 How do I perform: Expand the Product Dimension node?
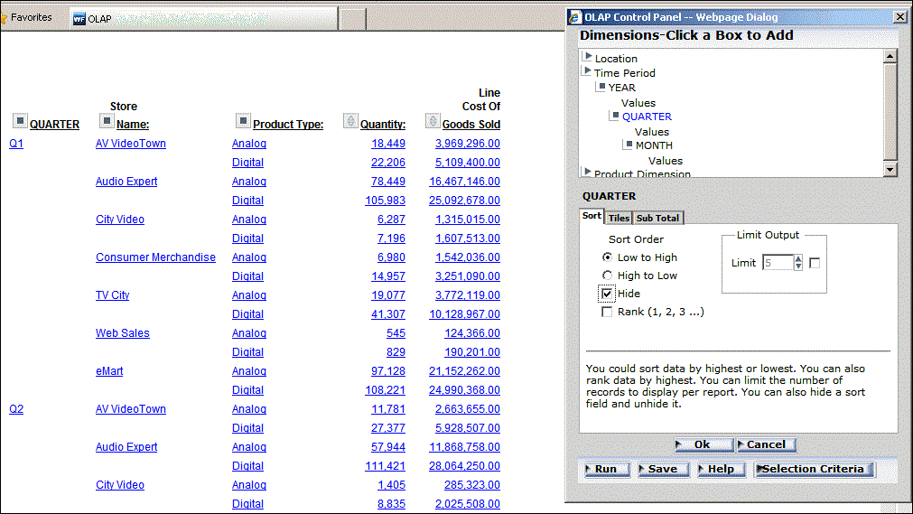(x=588, y=172)
